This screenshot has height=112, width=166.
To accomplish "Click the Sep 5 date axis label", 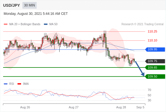I will 140,107.
